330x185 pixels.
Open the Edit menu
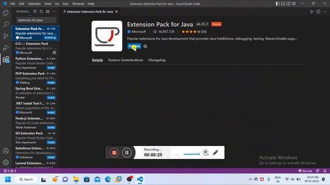click(x=22, y=4)
